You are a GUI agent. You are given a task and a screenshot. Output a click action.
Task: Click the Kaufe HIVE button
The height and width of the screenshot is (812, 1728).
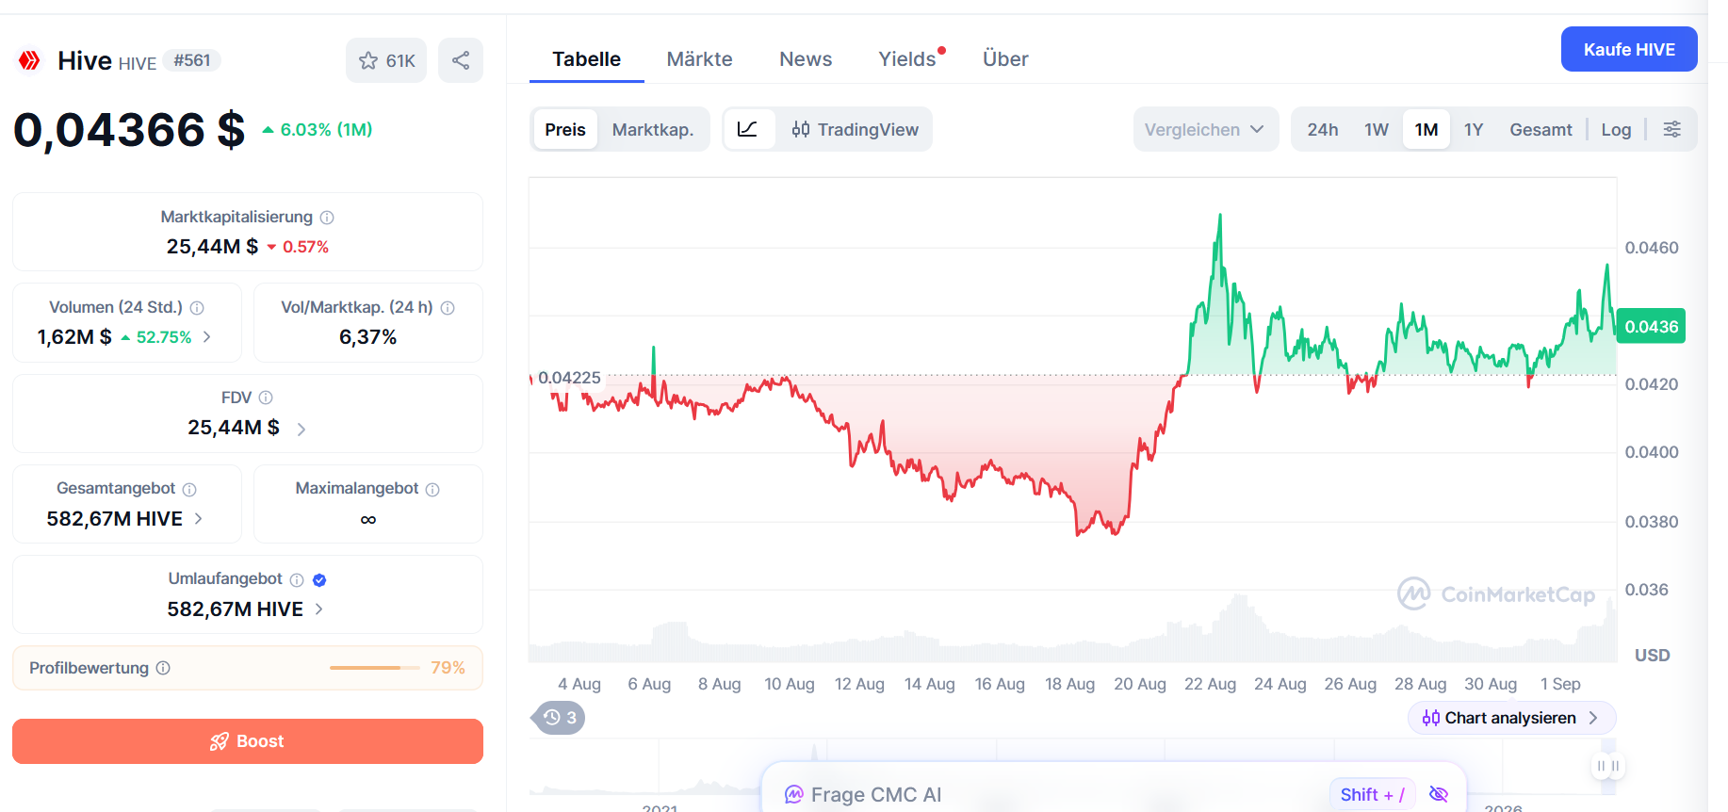[1629, 49]
